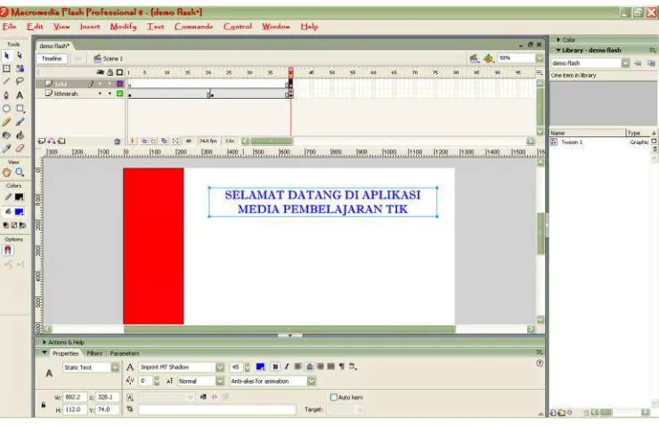Screen dimensions: 659x429
Task: Toggle lock dot of kitkmerah layer
Action: (110, 93)
